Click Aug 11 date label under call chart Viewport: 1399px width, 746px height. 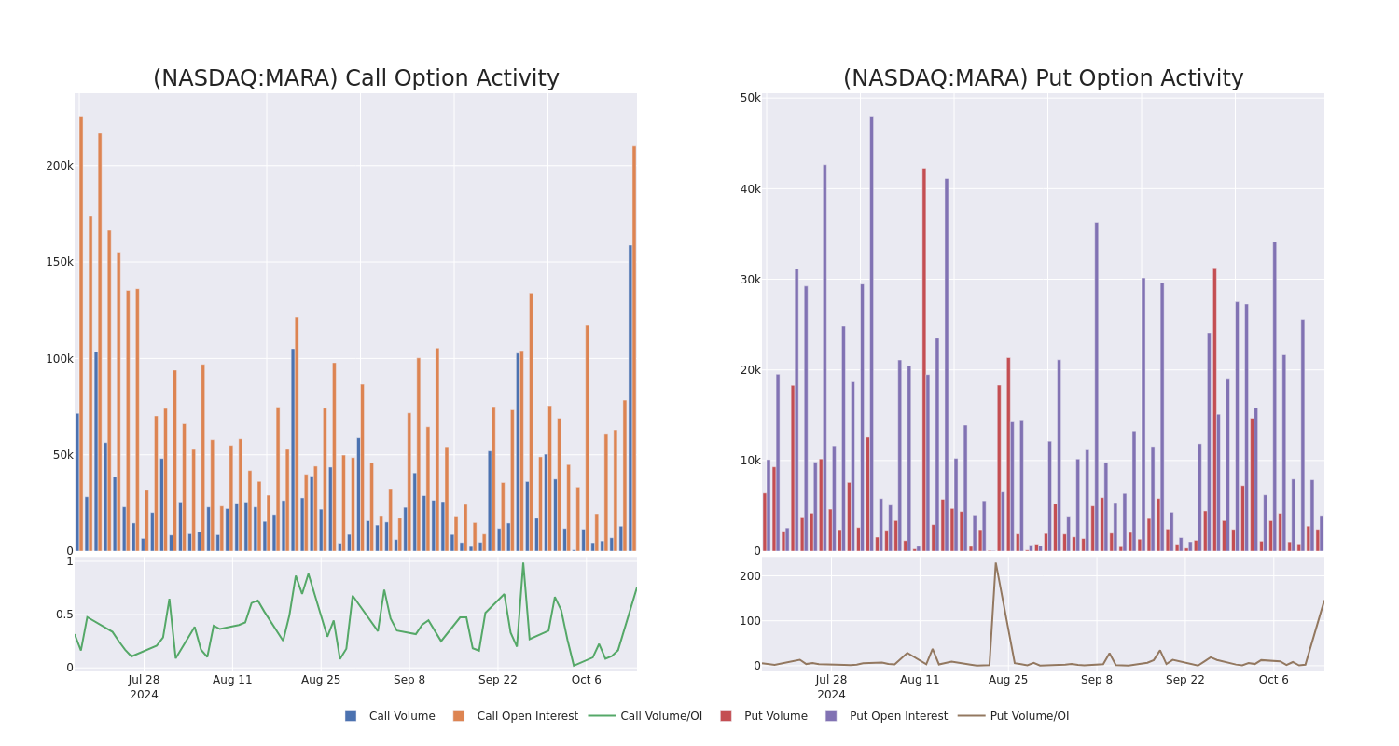(x=232, y=680)
